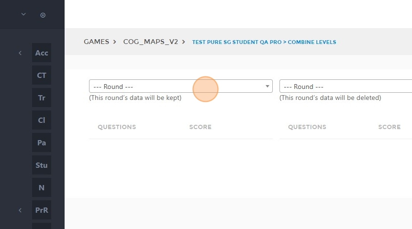The height and width of the screenshot is (229, 412).
Task: Open the Cl sidebar section
Action: [42, 120]
